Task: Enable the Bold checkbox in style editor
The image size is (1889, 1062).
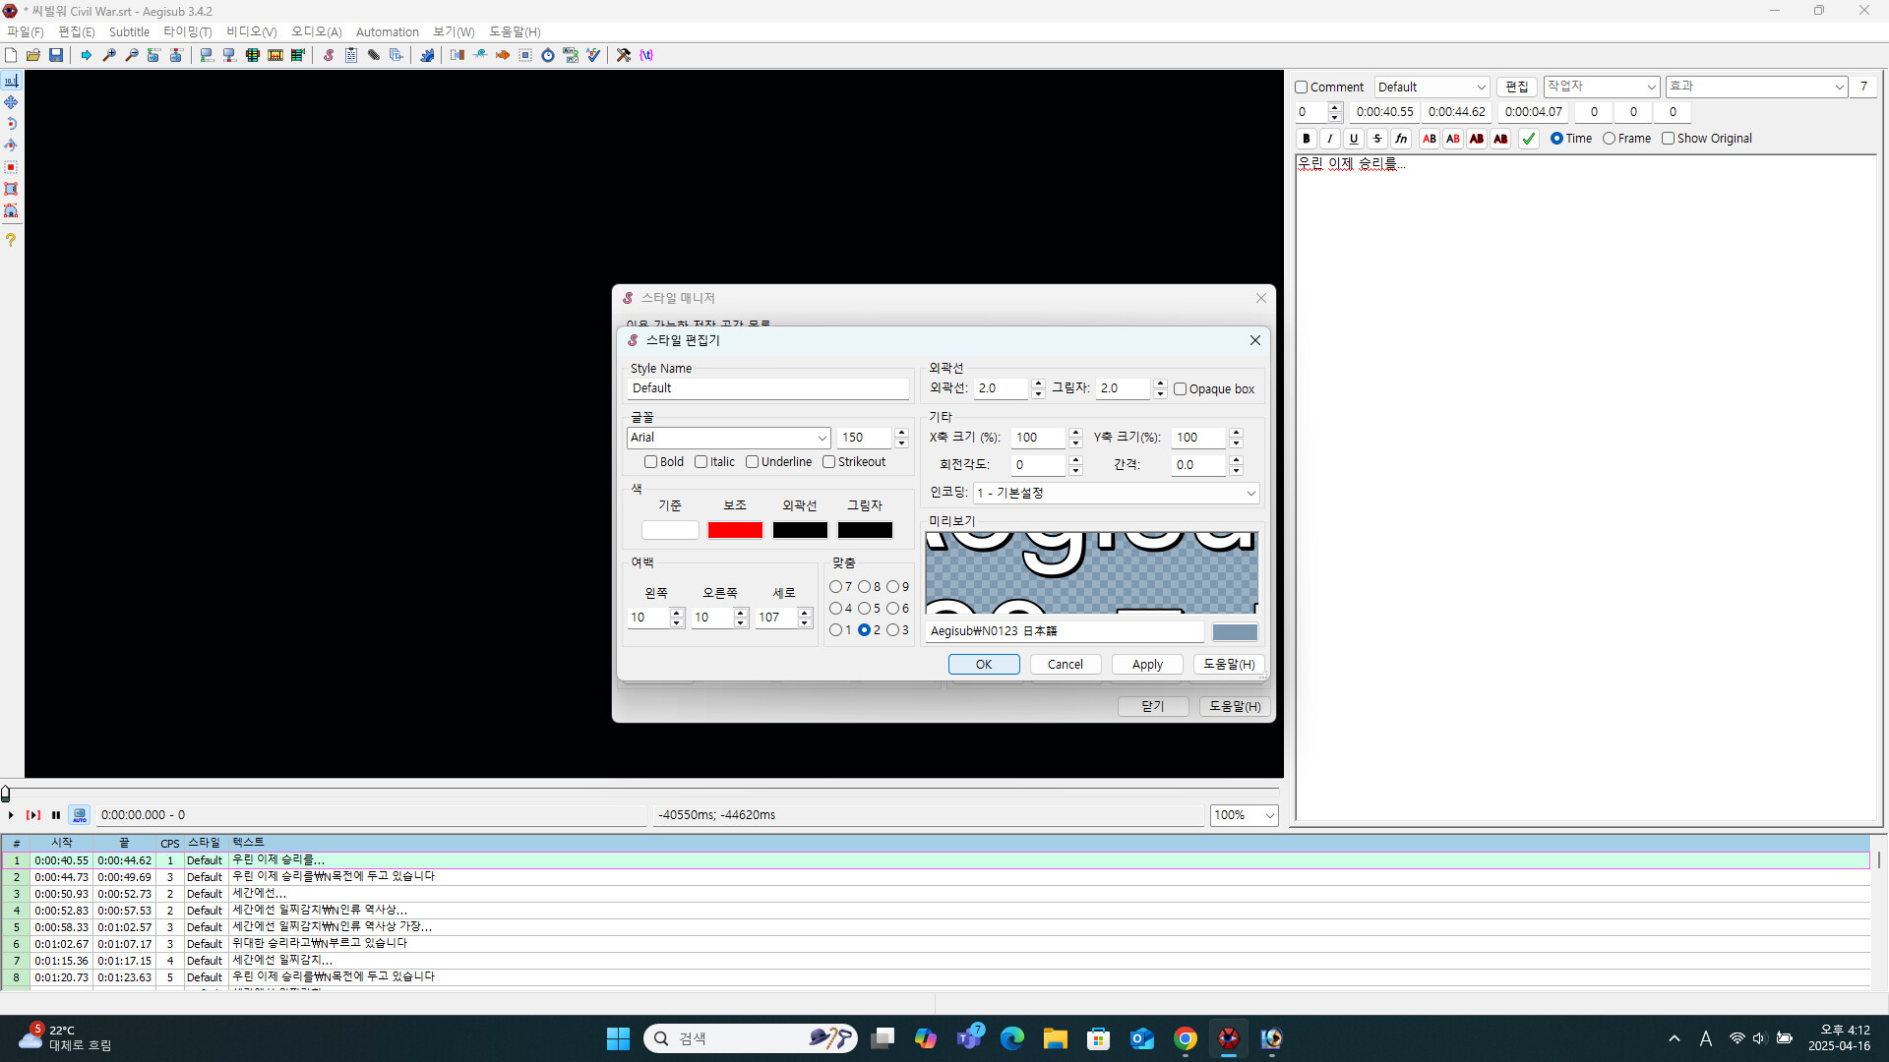Action: 650,462
